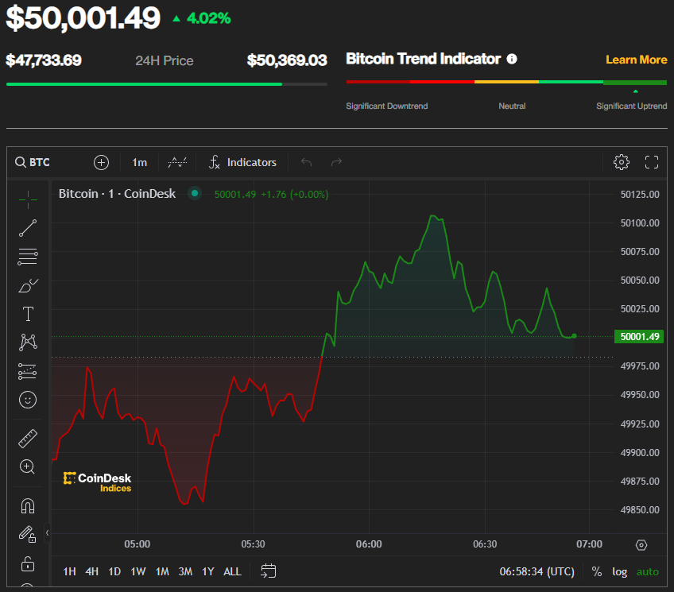Toggle logarithmic price scale
Viewport: 674px width, 592px height.
619,571
